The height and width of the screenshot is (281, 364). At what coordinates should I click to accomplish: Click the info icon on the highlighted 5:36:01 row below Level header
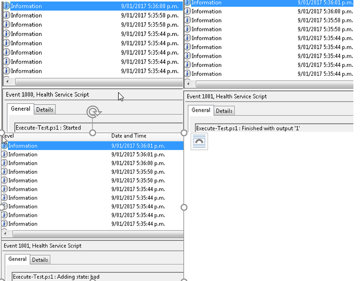[4, 146]
